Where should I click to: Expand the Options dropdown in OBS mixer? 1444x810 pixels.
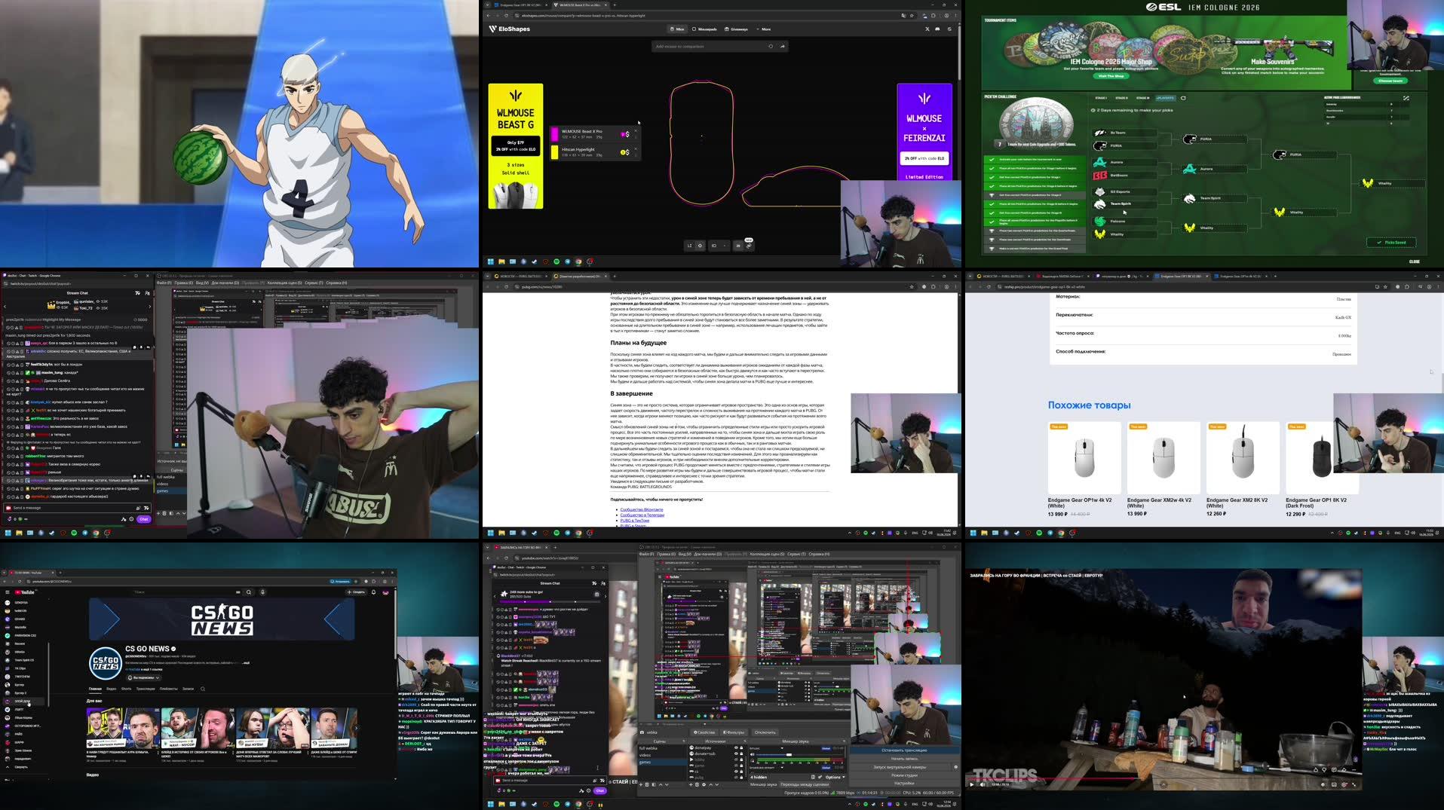click(x=835, y=777)
